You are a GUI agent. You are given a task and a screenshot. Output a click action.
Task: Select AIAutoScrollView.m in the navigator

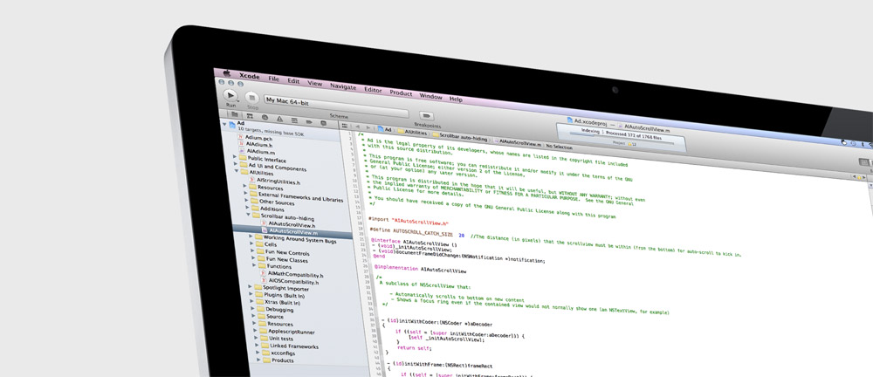coord(292,231)
